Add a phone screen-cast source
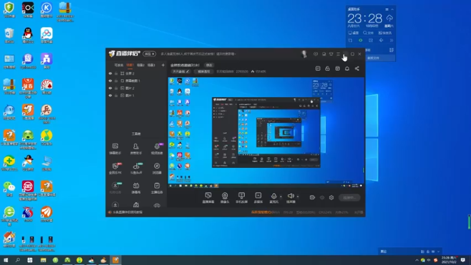The image size is (471, 265). pos(241,198)
